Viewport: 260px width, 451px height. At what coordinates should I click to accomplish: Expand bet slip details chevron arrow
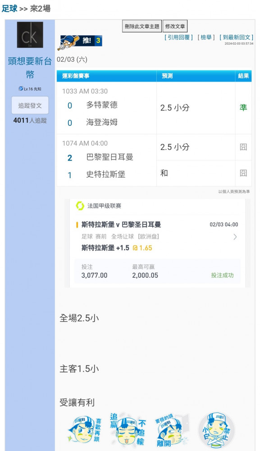coord(235,237)
